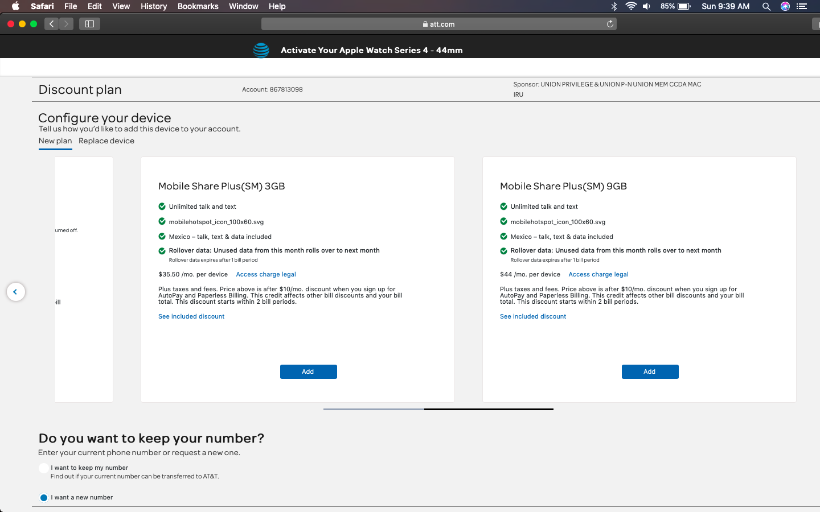Viewport: 820px width, 512px height.
Task: Open the View menu
Action: [x=121, y=6]
